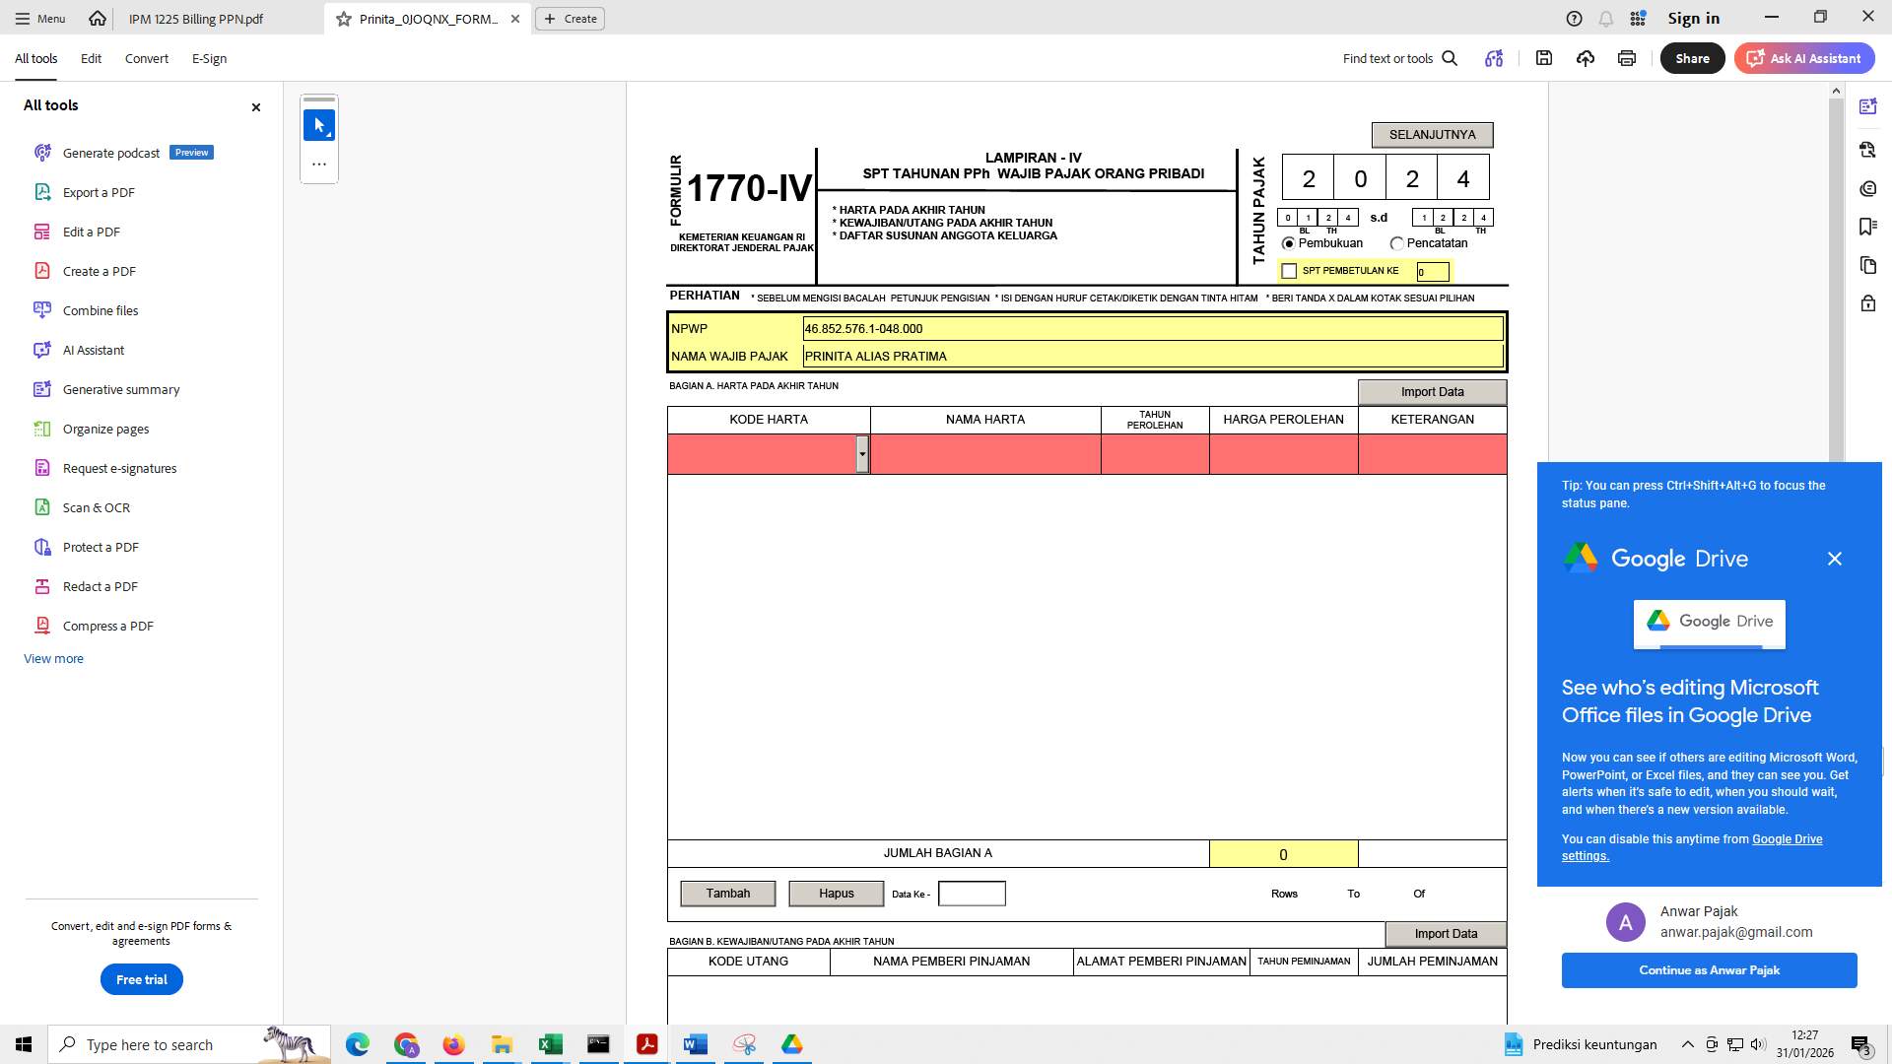1892x1064 pixels.
Task: Select the Scan & OCR tool
Action: [97, 507]
